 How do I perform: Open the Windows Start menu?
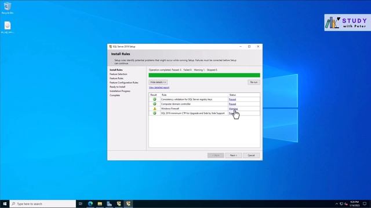(5, 204)
